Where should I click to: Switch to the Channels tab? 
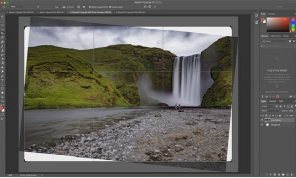[x=272, y=101]
